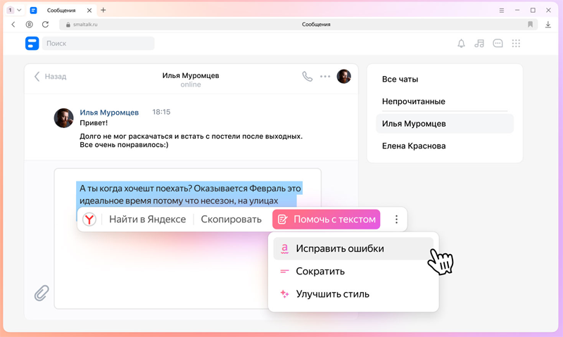Click the online status text
This screenshot has width=563, height=337.
[191, 84]
